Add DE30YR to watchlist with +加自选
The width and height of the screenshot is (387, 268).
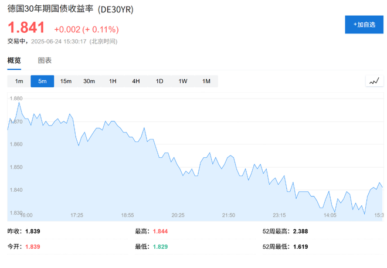(x=364, y=25)
